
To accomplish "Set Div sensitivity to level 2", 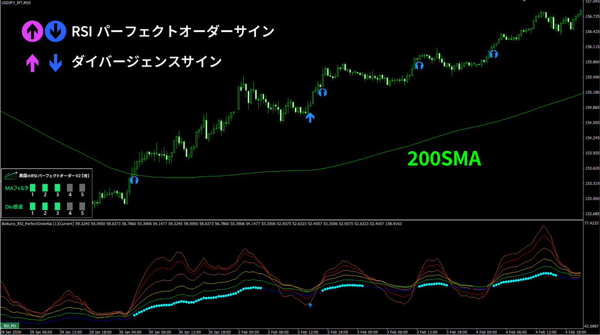I will (45, 206).
